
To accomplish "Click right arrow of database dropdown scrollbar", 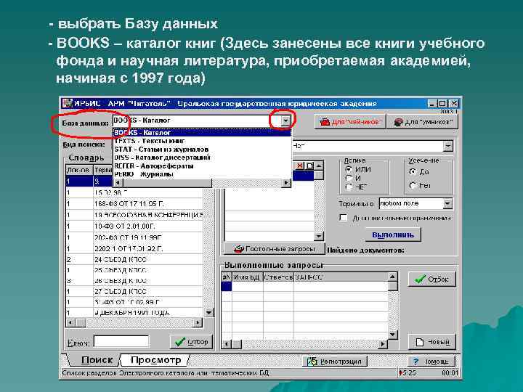I will tap(286, 183).
